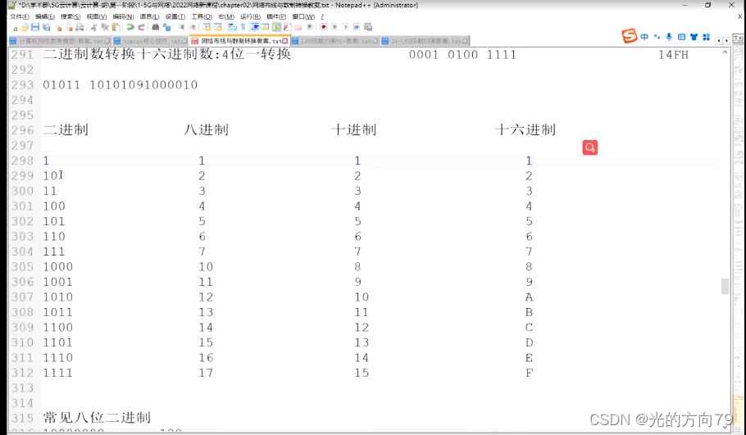This screenshot has height=435, width=746.
Task: Open the 插件(P) menu
Action: point(276,16)
